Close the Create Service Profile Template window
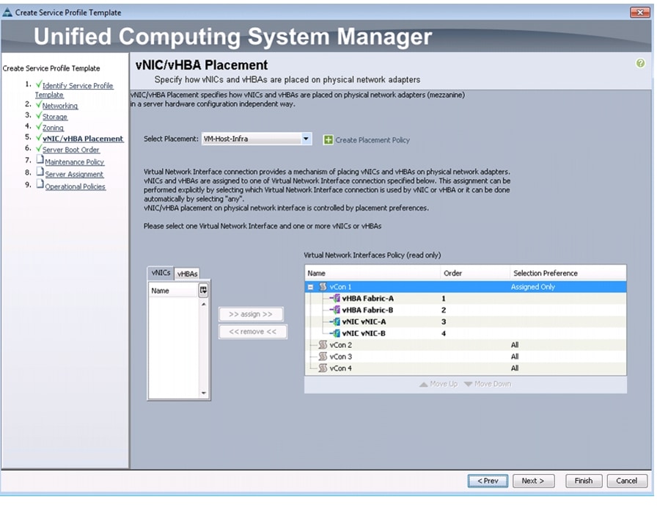 pos(640,12)
